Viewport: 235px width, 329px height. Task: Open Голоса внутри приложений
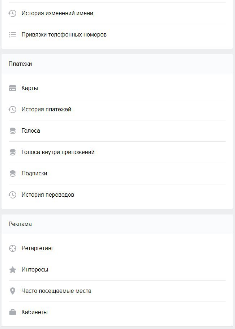(x=117, y=152)
